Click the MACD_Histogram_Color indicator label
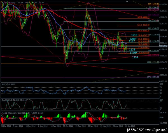This screenshot has width=168, height=133. click(22, 113)
